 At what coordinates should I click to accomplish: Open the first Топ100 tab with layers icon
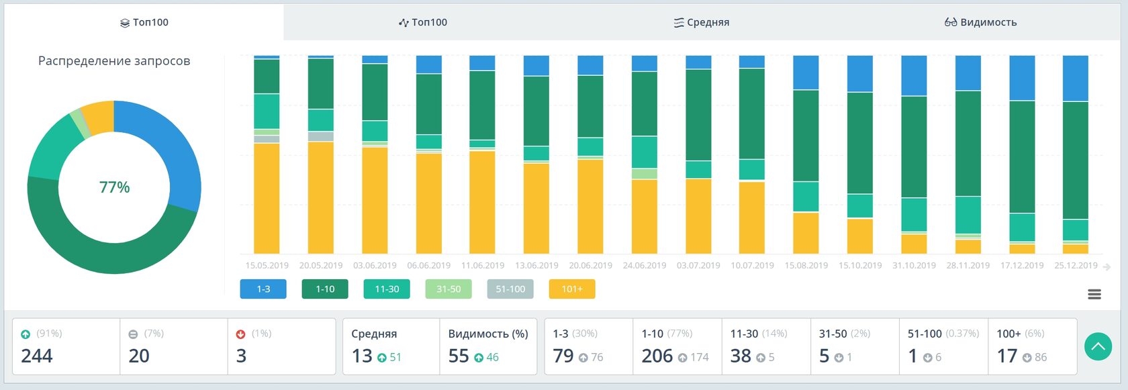coord(144,22)
